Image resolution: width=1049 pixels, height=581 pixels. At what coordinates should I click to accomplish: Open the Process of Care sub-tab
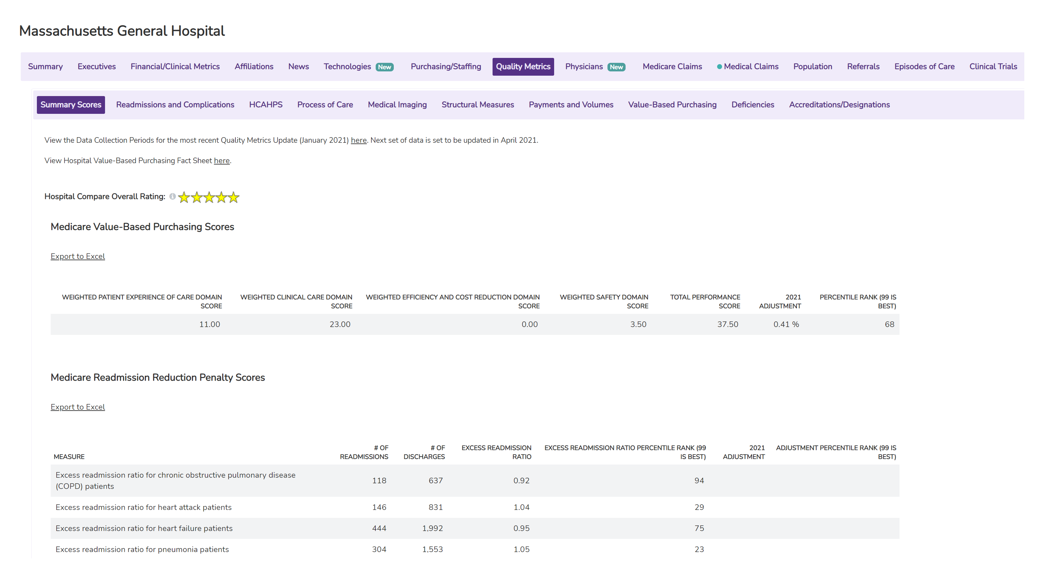(325, 105)
